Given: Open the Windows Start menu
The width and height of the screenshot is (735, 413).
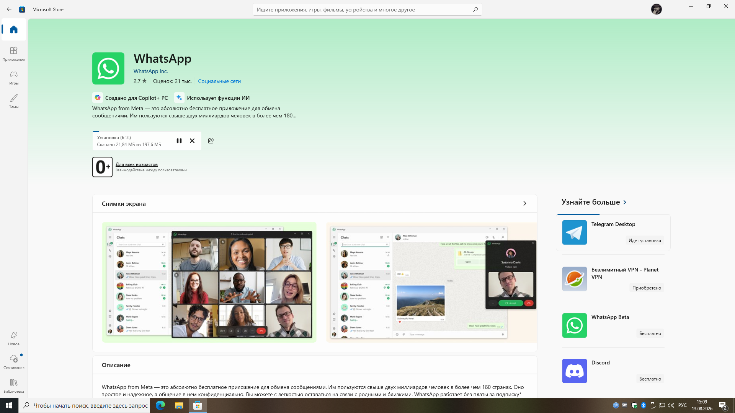Looking at the screenshot, I should click(9, 405).
